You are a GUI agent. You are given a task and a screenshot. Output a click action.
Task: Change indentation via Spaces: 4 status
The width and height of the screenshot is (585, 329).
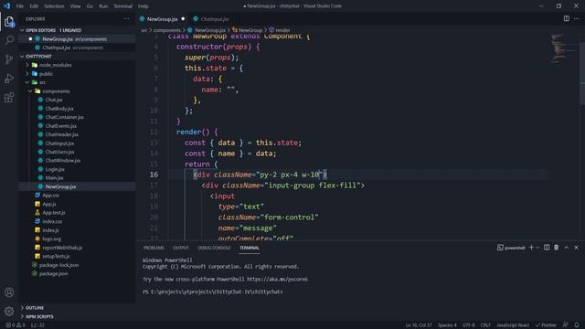447,325
